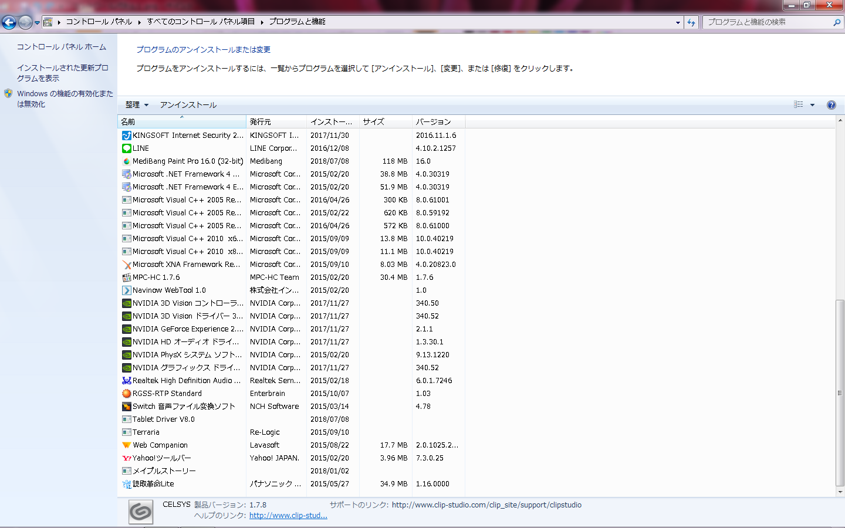
Task: Open the recent pages dropdown arrow
Action: pos(37,23)
